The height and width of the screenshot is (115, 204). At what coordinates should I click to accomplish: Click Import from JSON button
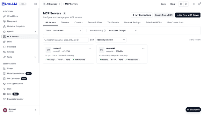[164, 15]
